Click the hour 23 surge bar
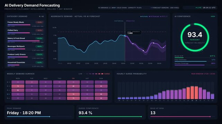The height and width of the screenshot is (124, 222). coord(212,96)
